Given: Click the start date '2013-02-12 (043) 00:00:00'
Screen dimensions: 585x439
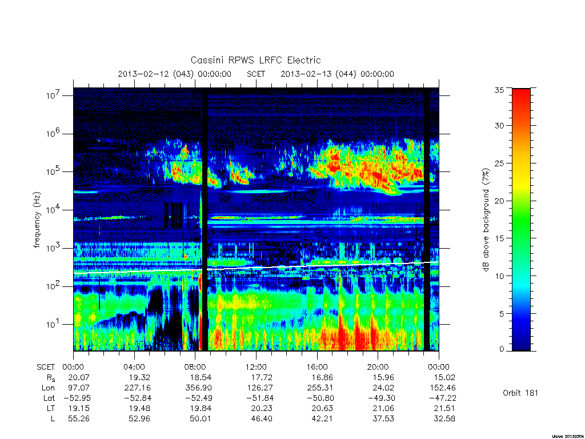Looking at the screenshot, I should (x=175, y=74).
